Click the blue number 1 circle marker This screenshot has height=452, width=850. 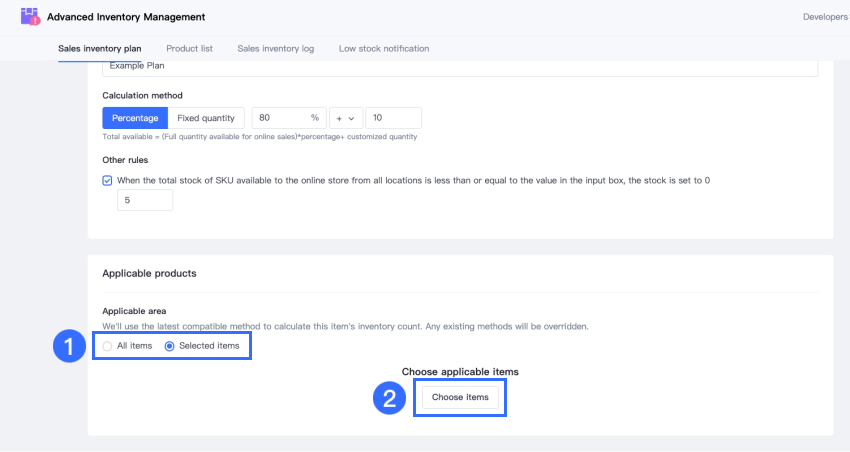click(69, 346)
